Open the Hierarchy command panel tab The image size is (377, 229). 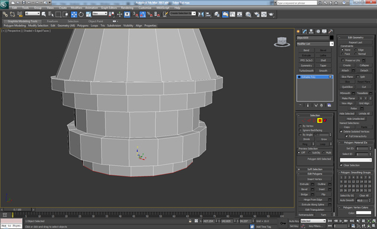(312, 31)
